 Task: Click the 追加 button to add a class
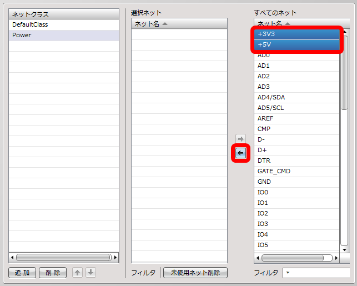tap(22, 273)
